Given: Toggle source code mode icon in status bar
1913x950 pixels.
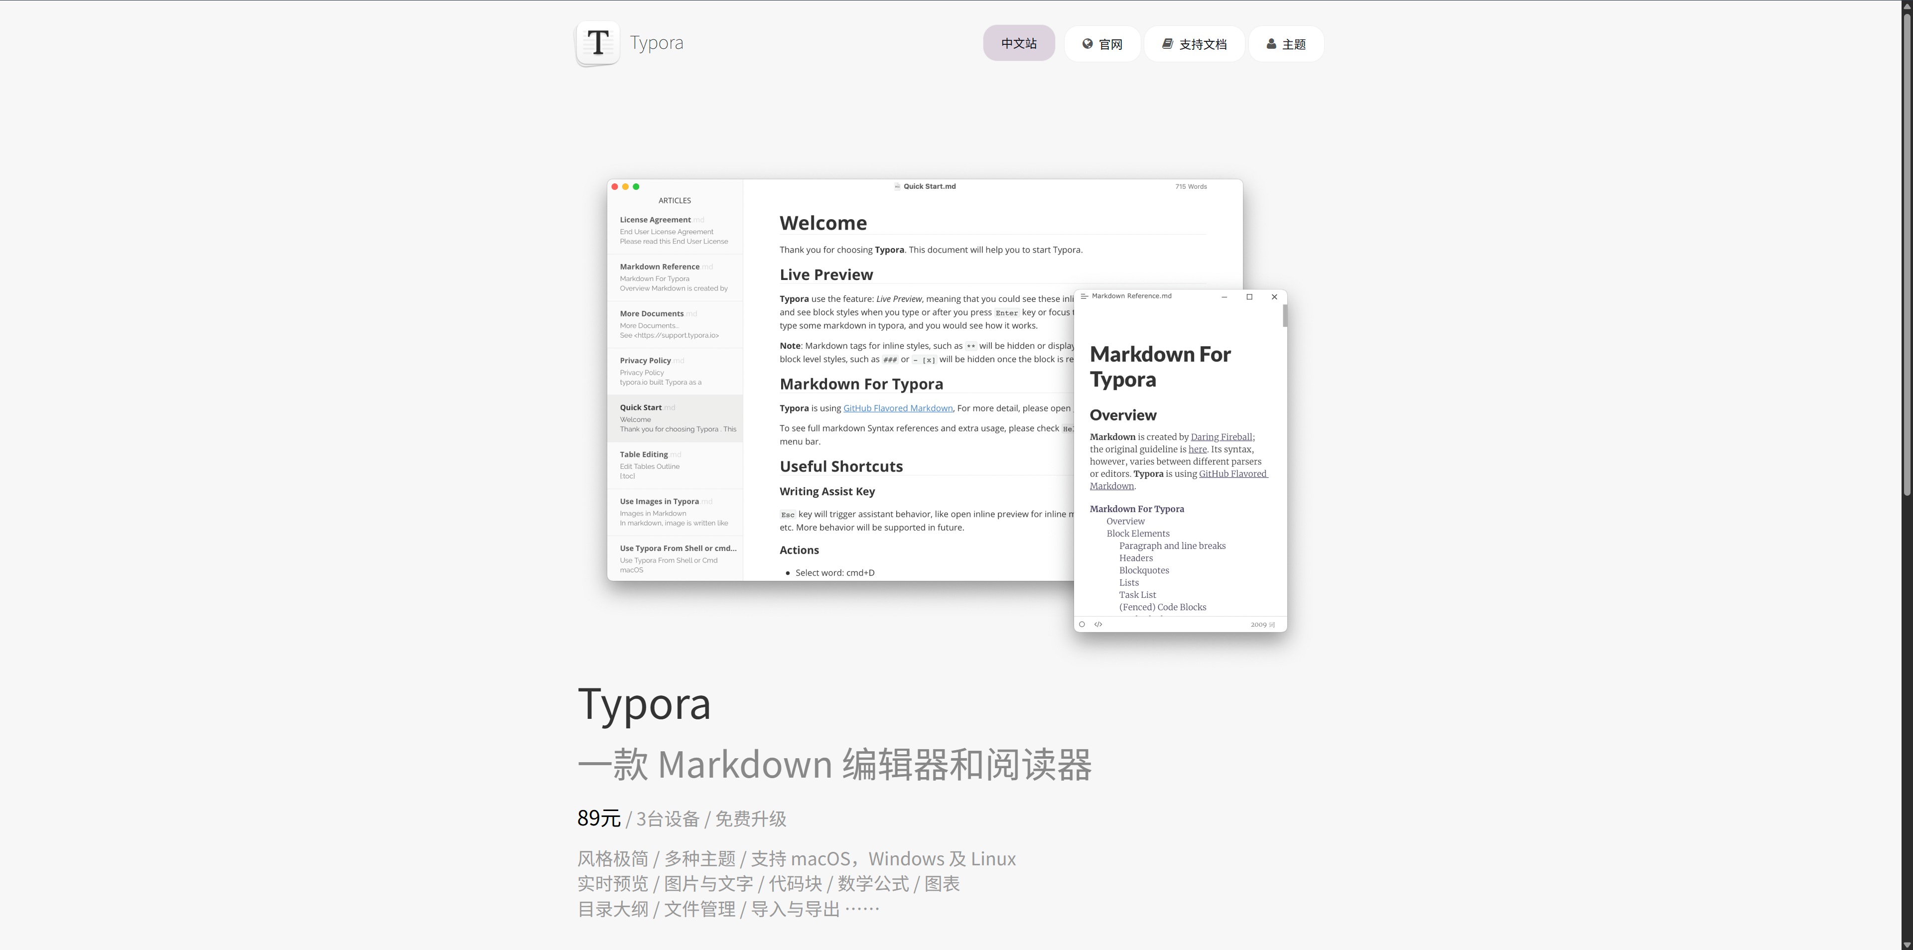Looking at the screenshot, I should tap(1098, 625).
